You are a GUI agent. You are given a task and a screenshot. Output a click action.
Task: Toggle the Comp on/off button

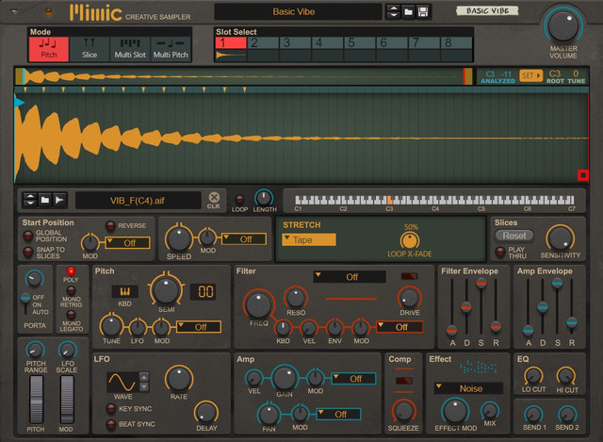404,381
